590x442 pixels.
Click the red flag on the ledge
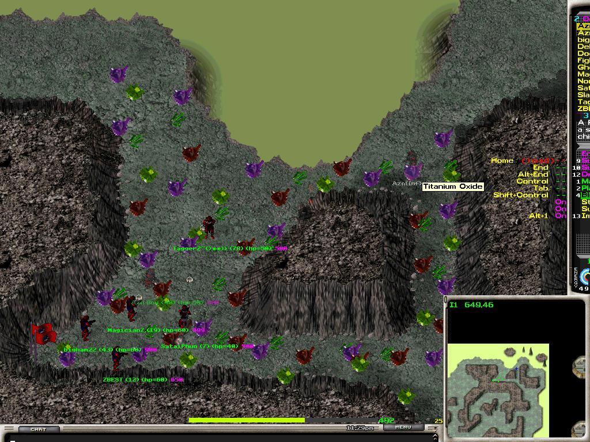click(x=43, y=334)
